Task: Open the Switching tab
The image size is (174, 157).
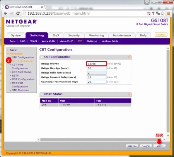Action: 37,35
